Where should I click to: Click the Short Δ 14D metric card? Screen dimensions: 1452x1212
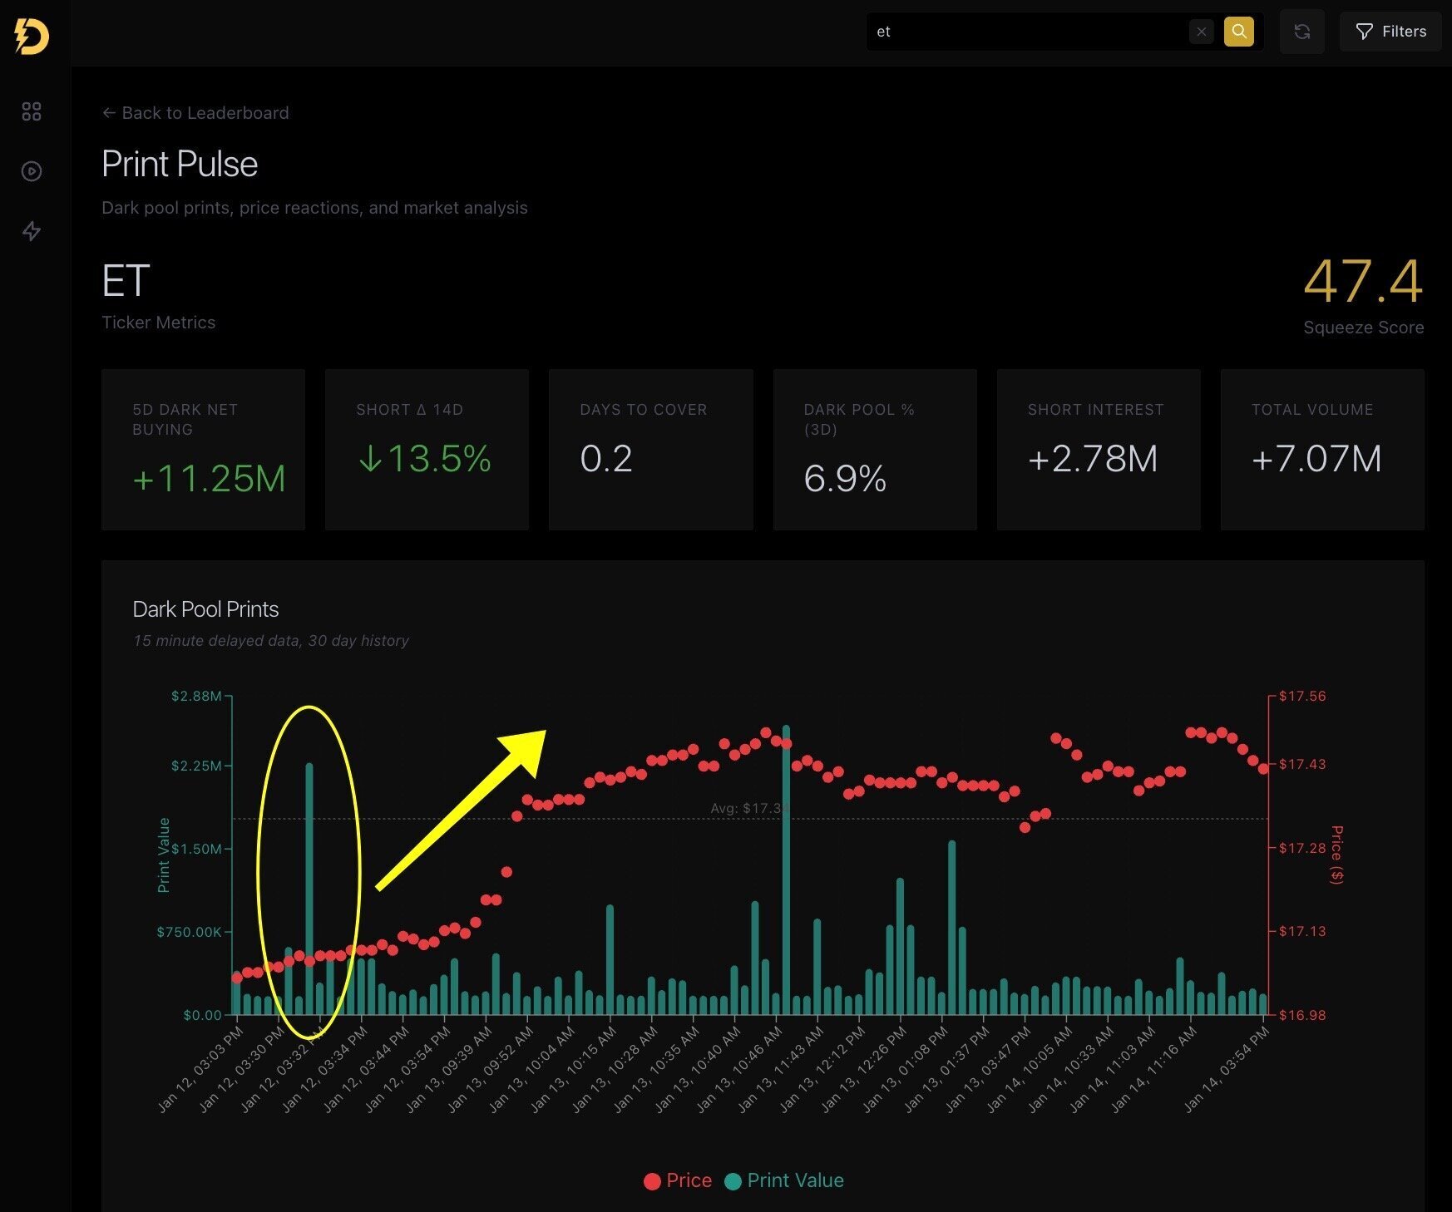tap(427, 450)
